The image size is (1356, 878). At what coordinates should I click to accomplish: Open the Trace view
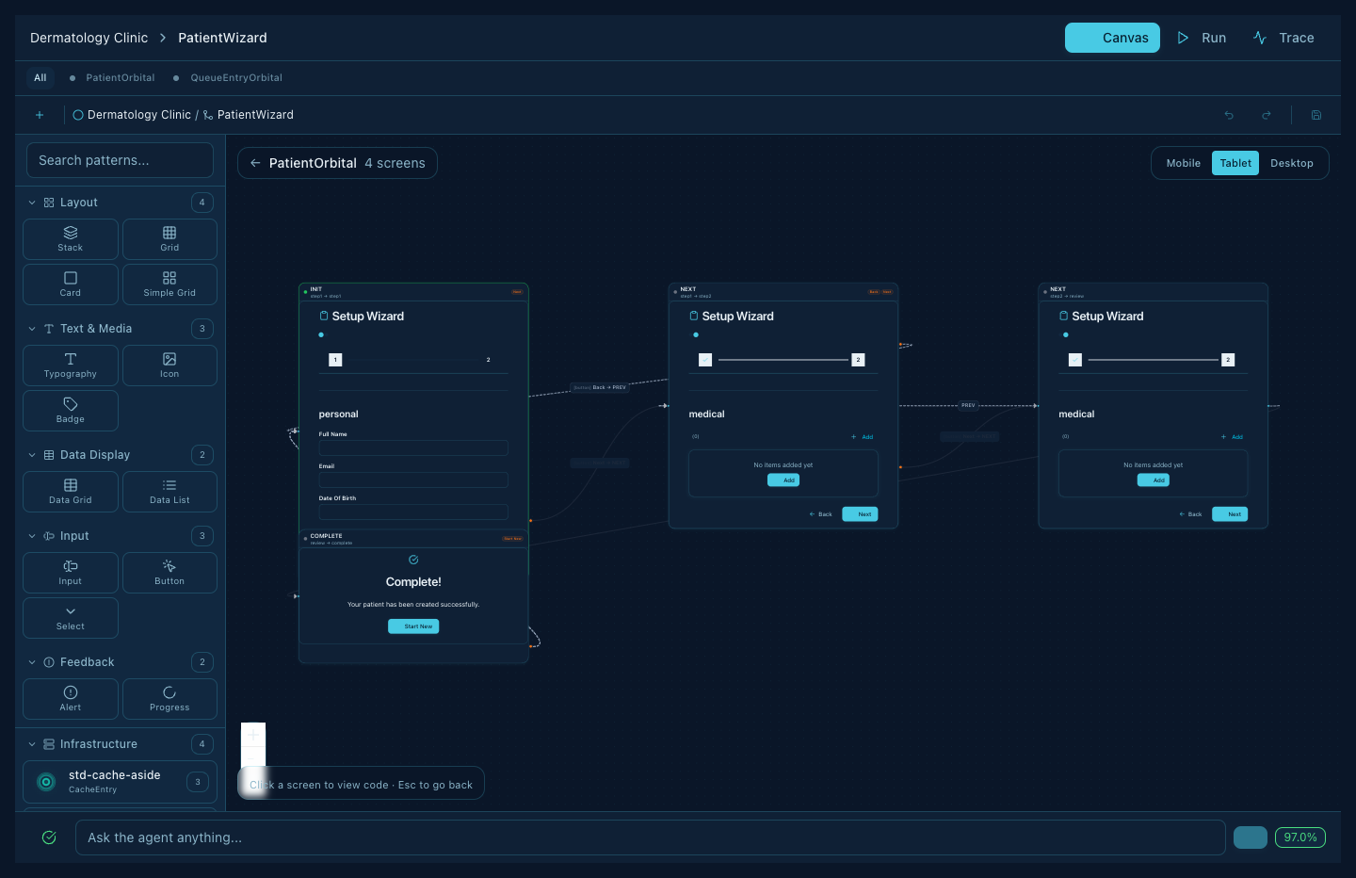(x=1283, y=38)
